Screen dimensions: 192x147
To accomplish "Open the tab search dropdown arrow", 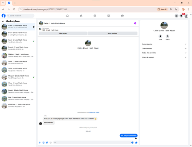I will point(3,3).
